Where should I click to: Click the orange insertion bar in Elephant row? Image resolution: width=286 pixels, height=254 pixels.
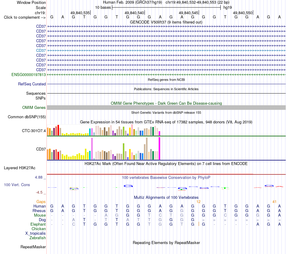click(199, 224)
